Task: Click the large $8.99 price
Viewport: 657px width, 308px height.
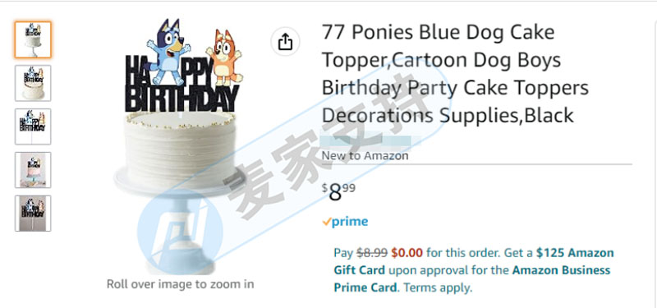Action: click(x=338, y=192)
